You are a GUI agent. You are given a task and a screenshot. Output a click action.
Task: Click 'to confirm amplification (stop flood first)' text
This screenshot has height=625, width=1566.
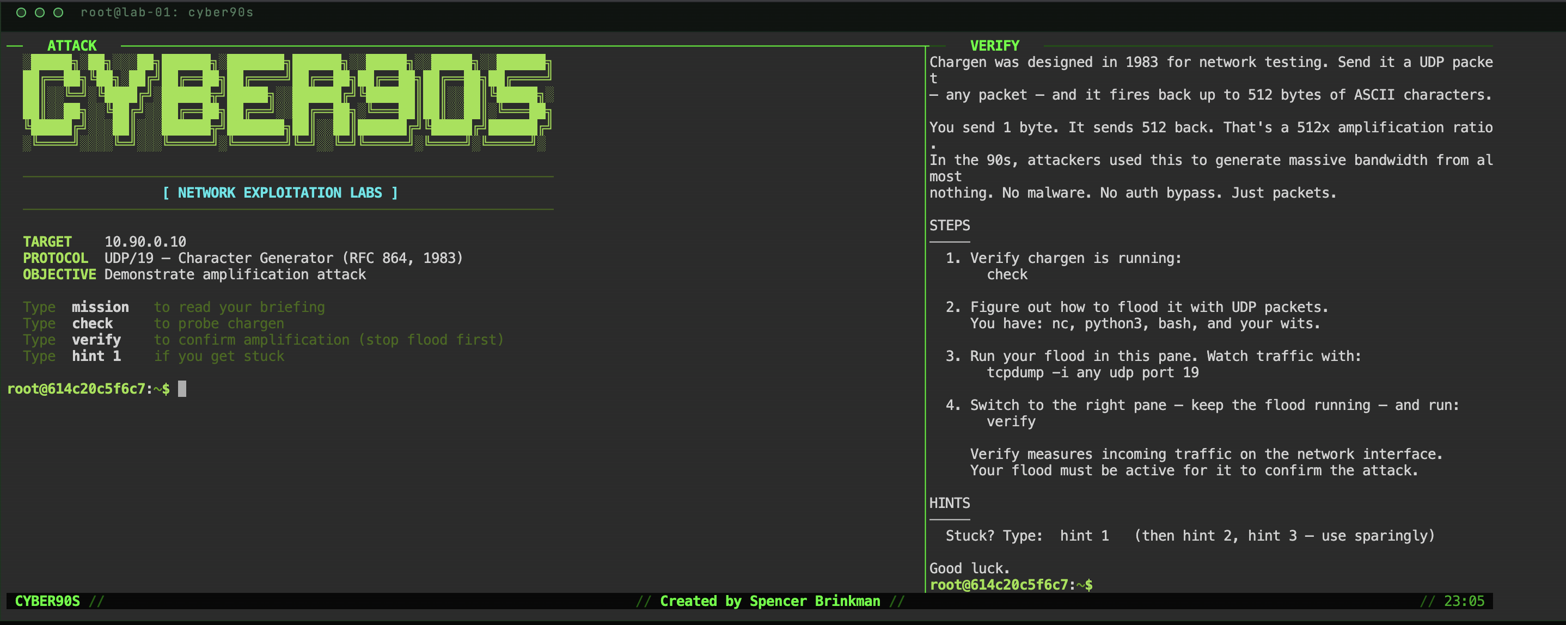(329, 340)
